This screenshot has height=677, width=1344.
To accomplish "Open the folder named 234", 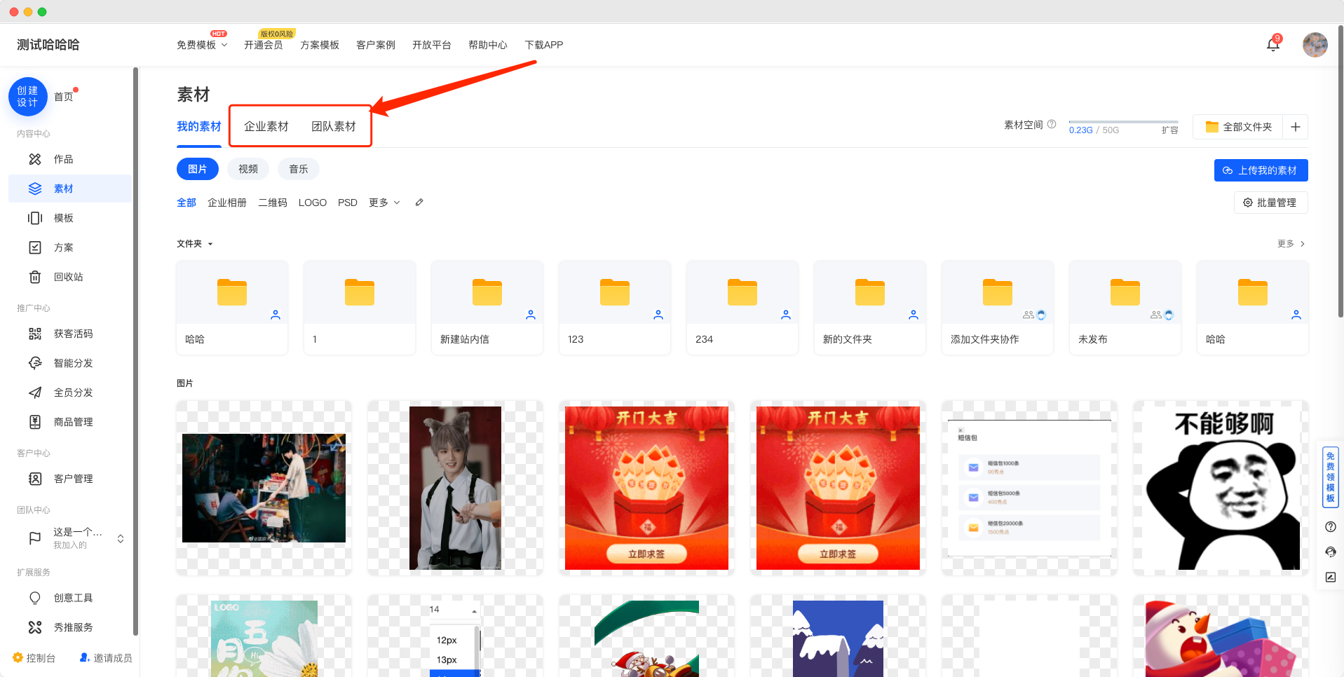I will pos(742,308).
